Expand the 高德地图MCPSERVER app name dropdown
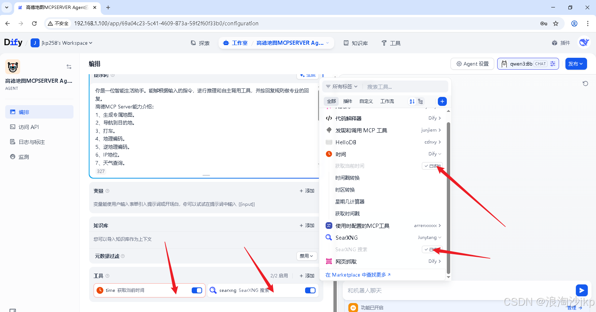 pyautogui.click(x=293, y=43)
